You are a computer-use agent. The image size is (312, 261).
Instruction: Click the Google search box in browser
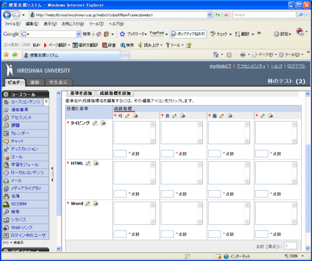point(264,15)
